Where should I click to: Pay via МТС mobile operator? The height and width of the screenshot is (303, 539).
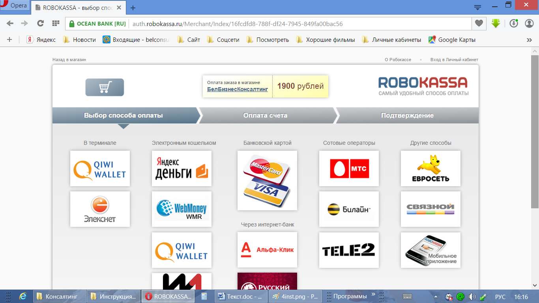[349, 168]
